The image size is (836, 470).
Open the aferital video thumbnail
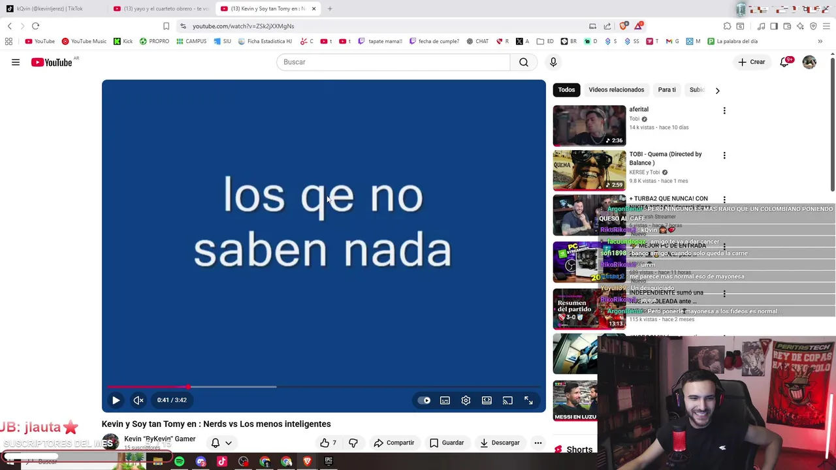click(589, 125)
